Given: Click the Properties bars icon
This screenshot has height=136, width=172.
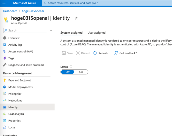Looking at the screenshot, I should 5,120.
